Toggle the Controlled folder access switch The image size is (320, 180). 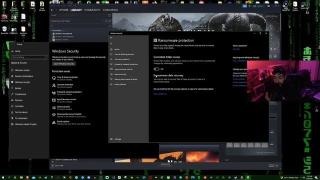pos(156,69)
